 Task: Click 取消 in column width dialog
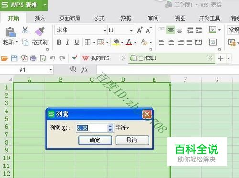click(132, 140)
